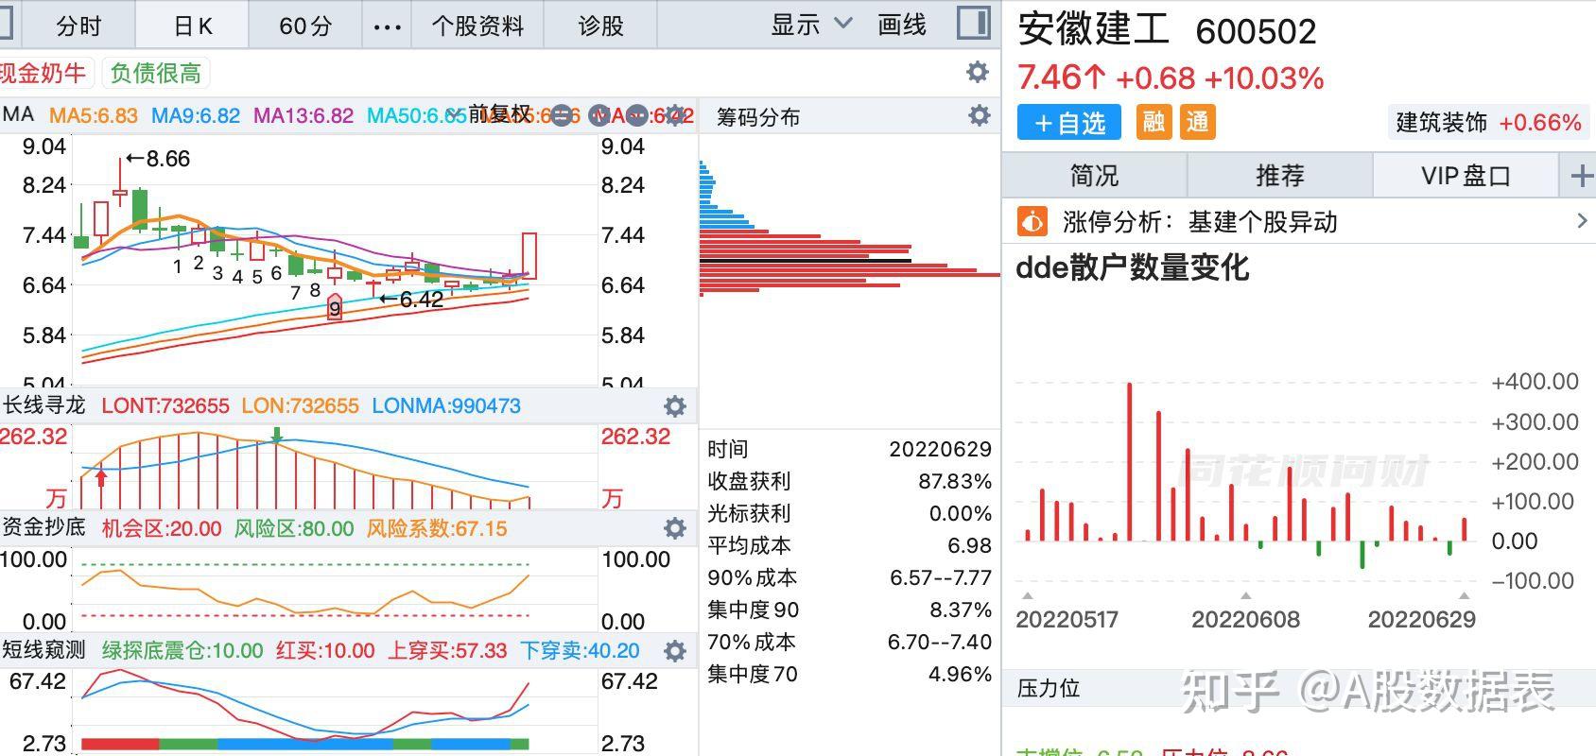Click the 负债很高 tag label
Screen dimensions: 1596x756
click(x=155, y=73)
